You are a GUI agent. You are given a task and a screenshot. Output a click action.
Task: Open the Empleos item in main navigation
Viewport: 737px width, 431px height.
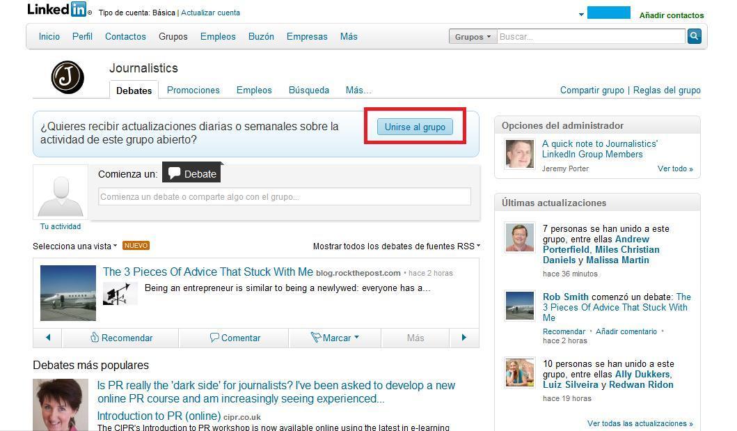coord(218,36)
